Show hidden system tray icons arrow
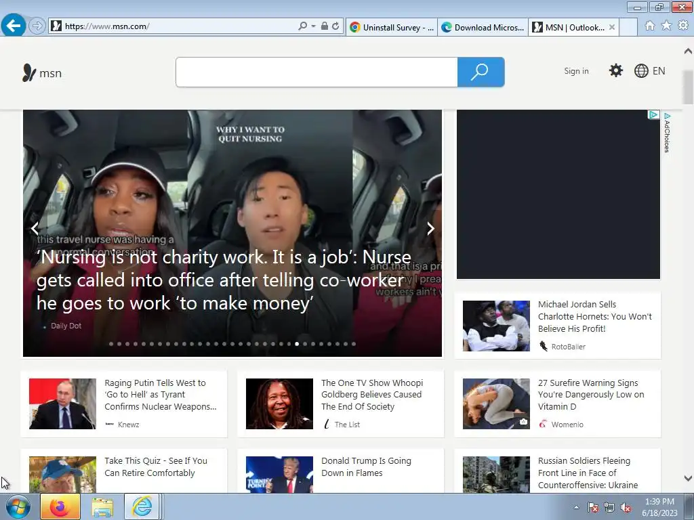 click(576, 507)
